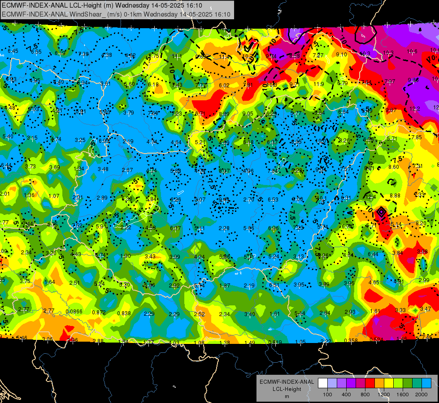Screen dimensions: 439x403
Task: Click the wind shear value '2.89'
Action: (x=102, y=198)
